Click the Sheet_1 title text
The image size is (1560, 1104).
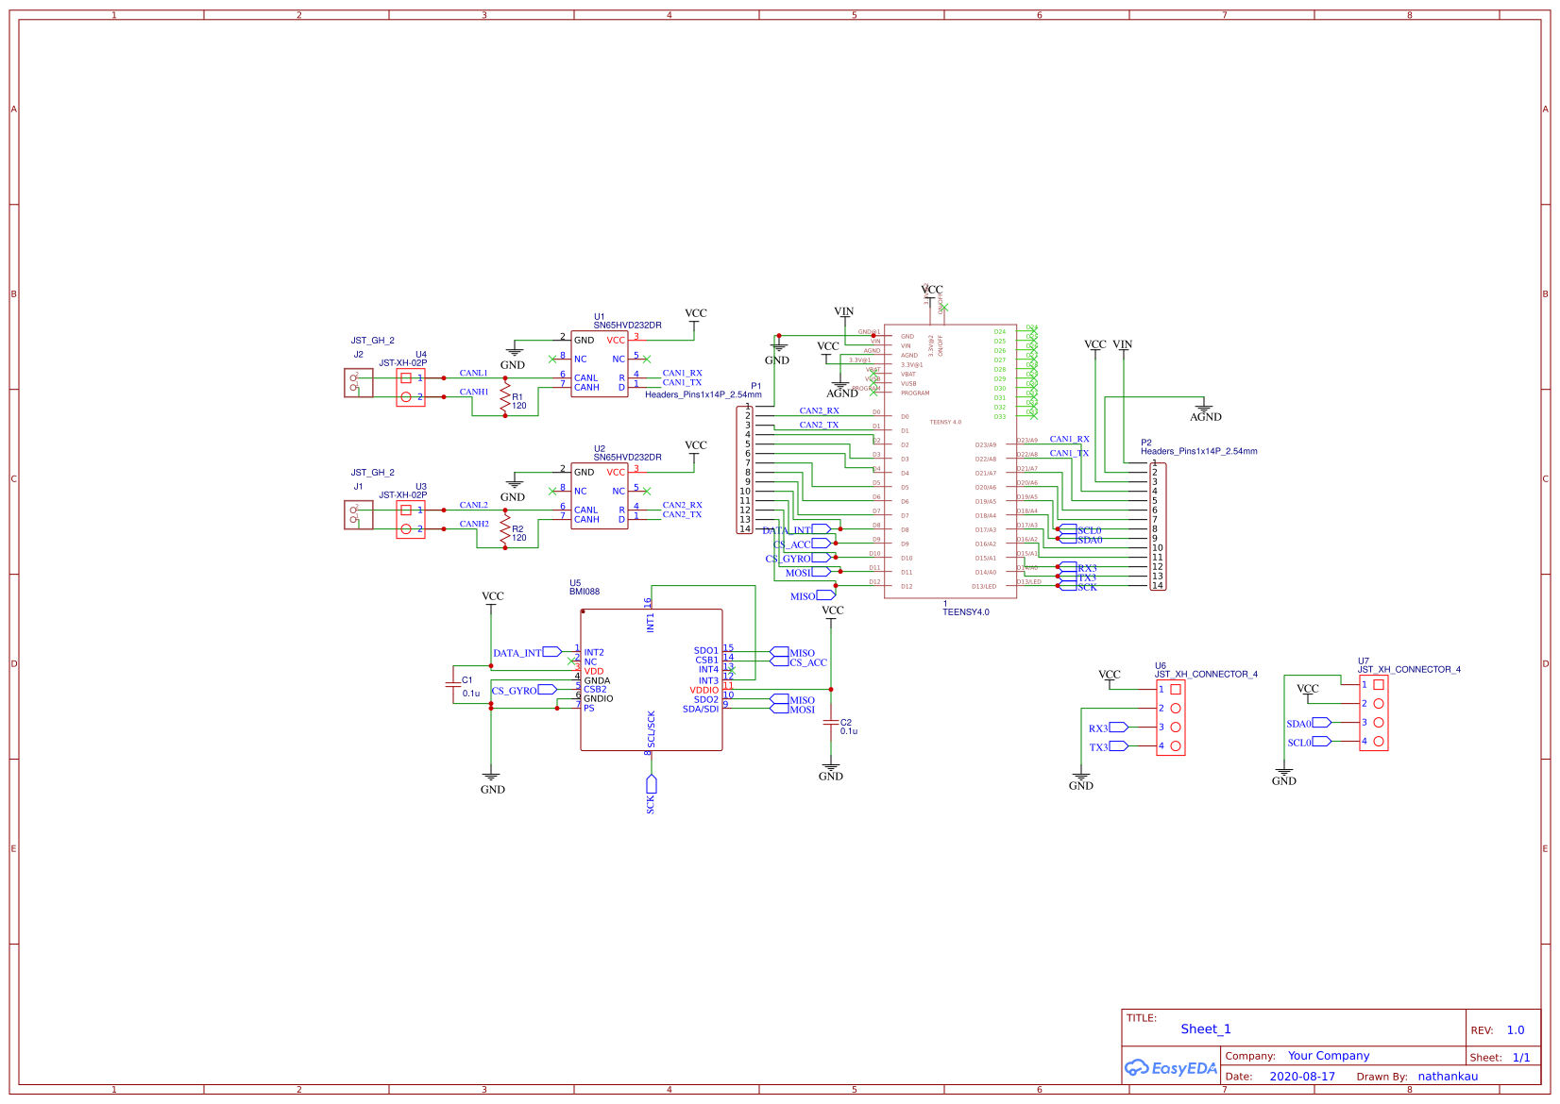1206,1029
